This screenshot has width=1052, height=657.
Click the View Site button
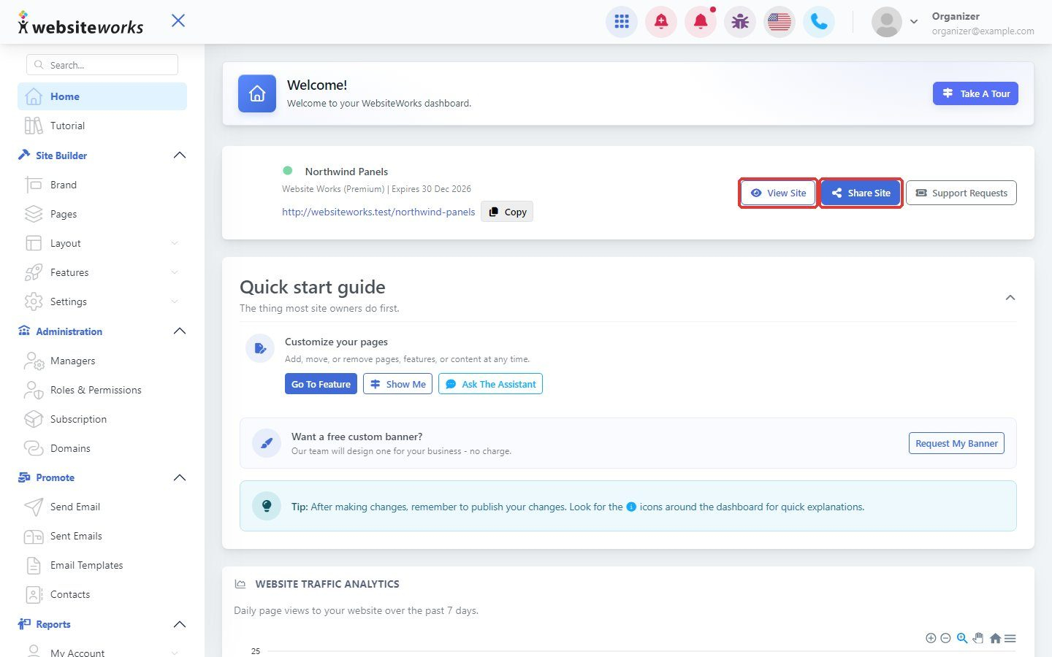[778, 193]
